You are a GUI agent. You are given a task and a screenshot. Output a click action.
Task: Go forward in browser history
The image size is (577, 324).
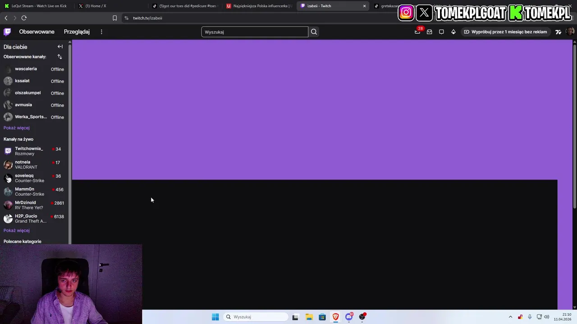tap(15, 18)
